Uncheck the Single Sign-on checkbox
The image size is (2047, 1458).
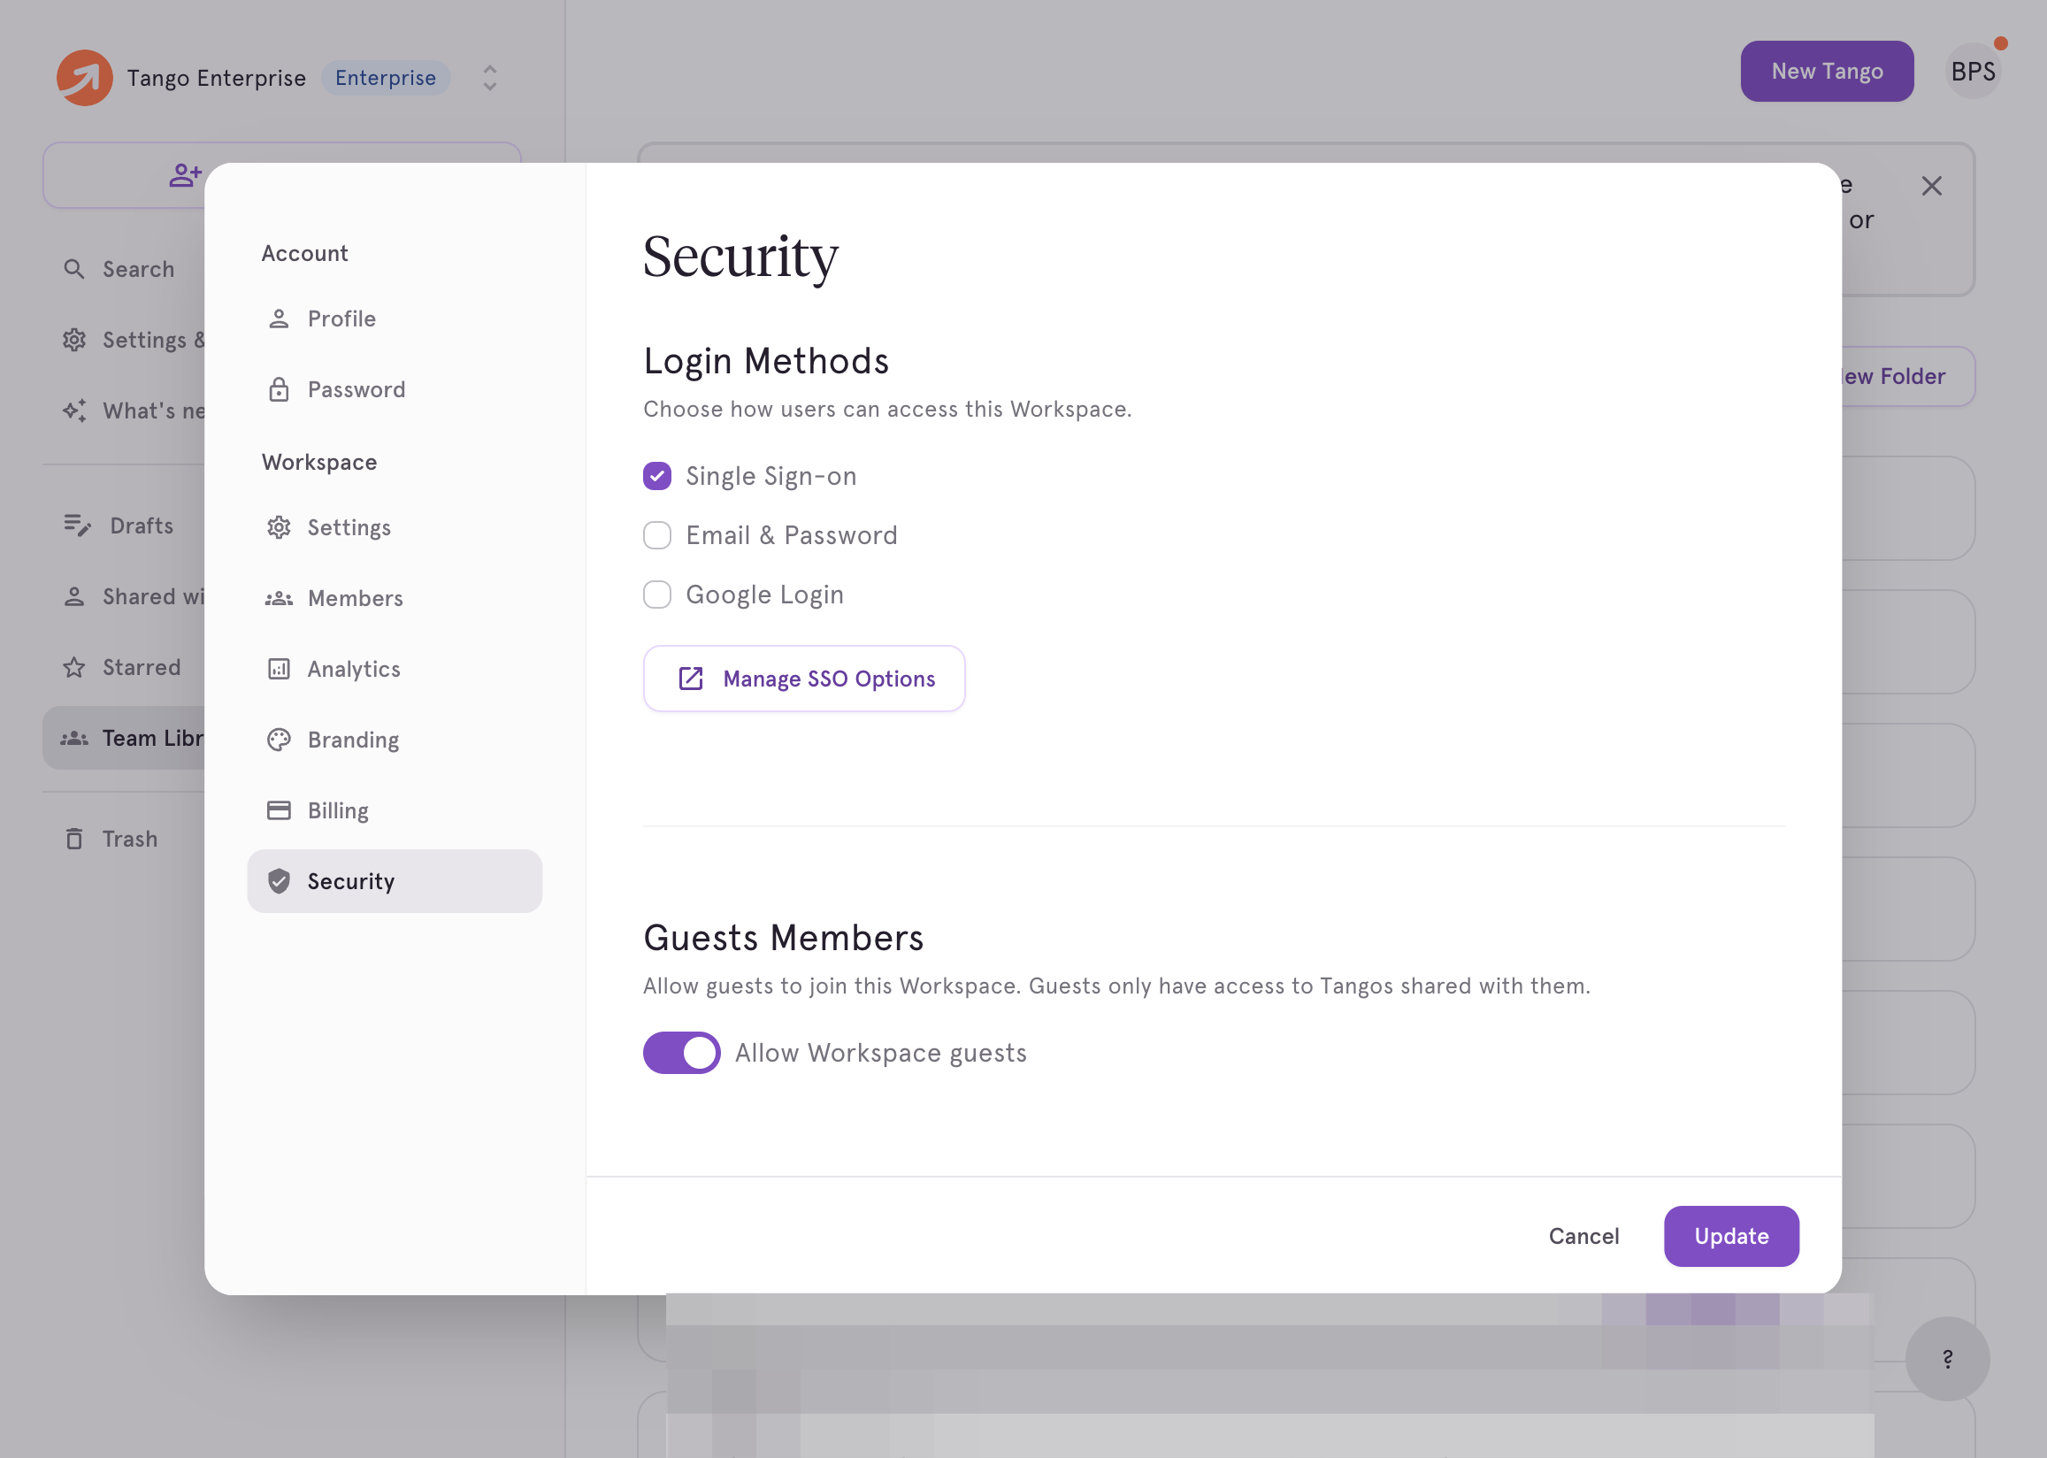(x=657, y=476)
